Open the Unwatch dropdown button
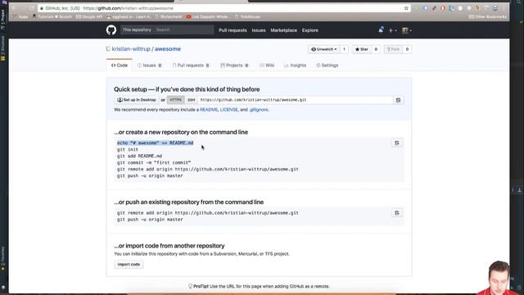524x295 pixels. click(x=324, y=49)
